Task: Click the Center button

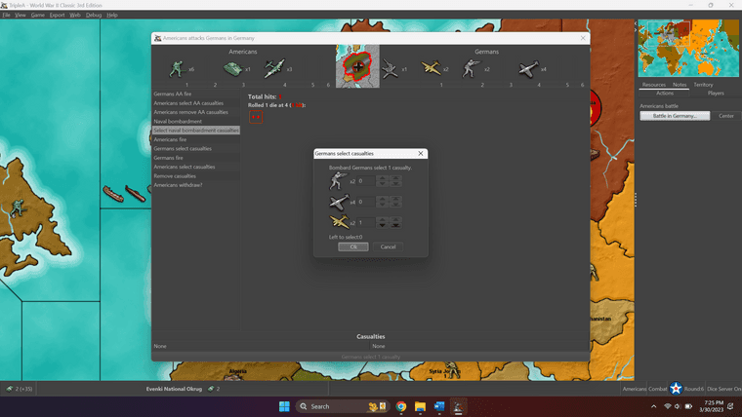Action: point(726,116)
